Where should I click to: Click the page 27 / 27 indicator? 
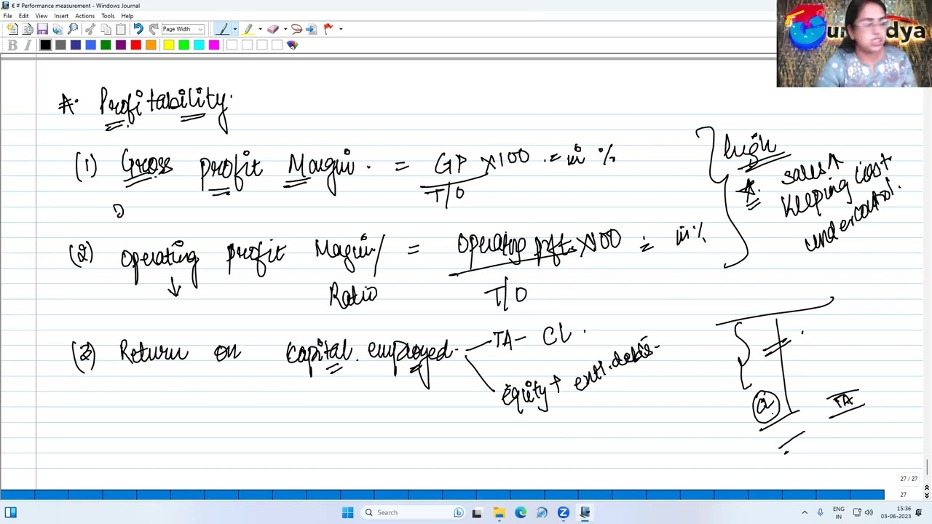click(908, 479)
